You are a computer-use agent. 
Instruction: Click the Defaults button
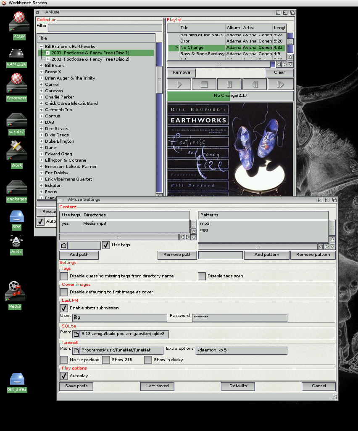[238, 386]
